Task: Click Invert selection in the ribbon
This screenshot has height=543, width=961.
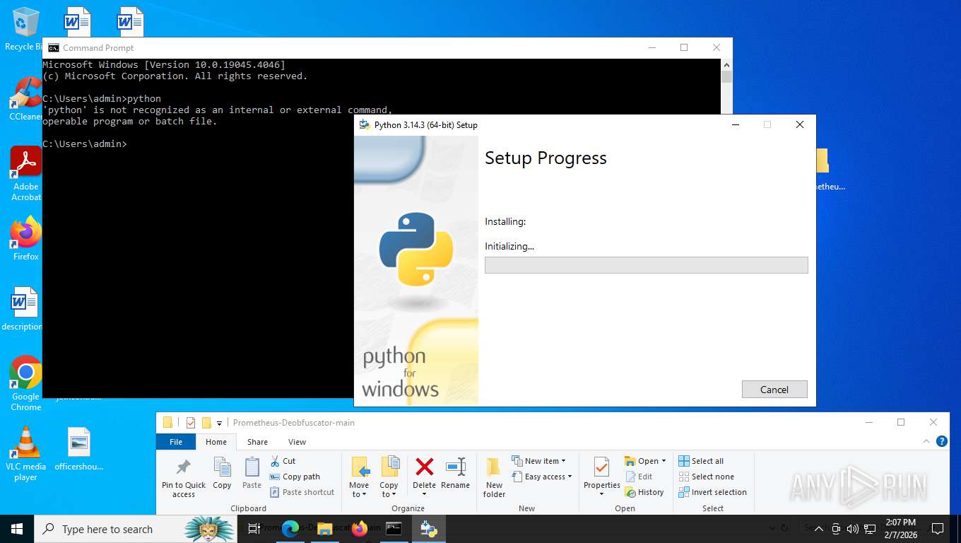Action: 712,492
